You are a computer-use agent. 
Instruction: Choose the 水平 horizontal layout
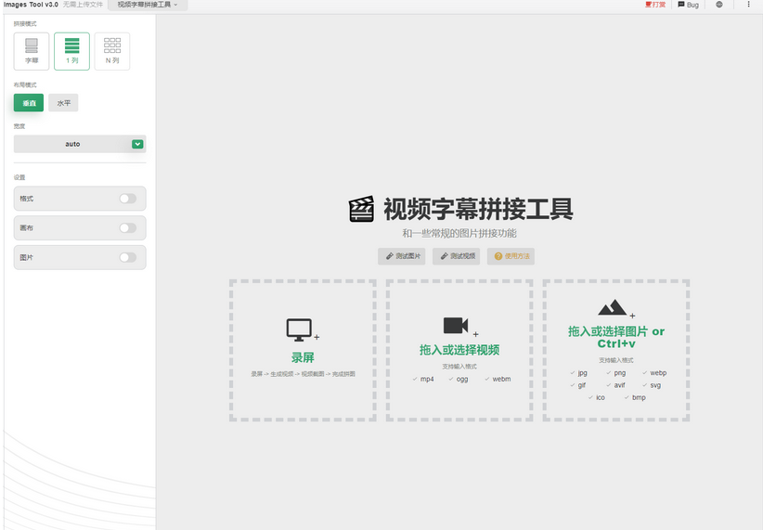click(64, 103)
